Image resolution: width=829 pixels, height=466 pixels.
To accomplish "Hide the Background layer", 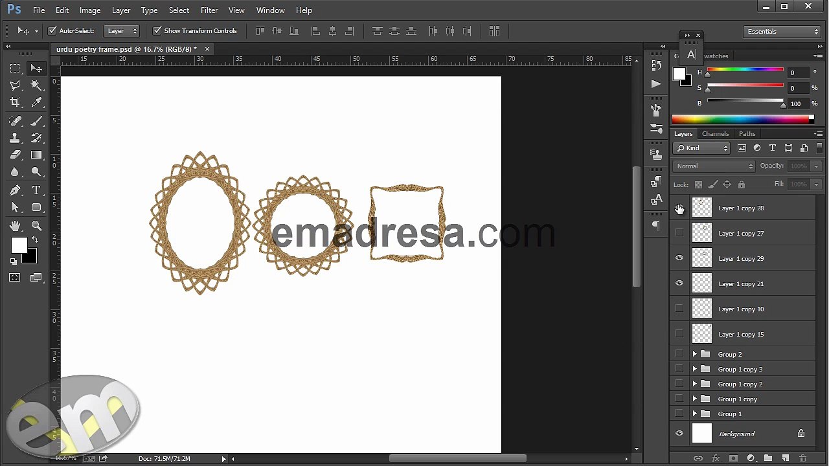I will (679, 434).
